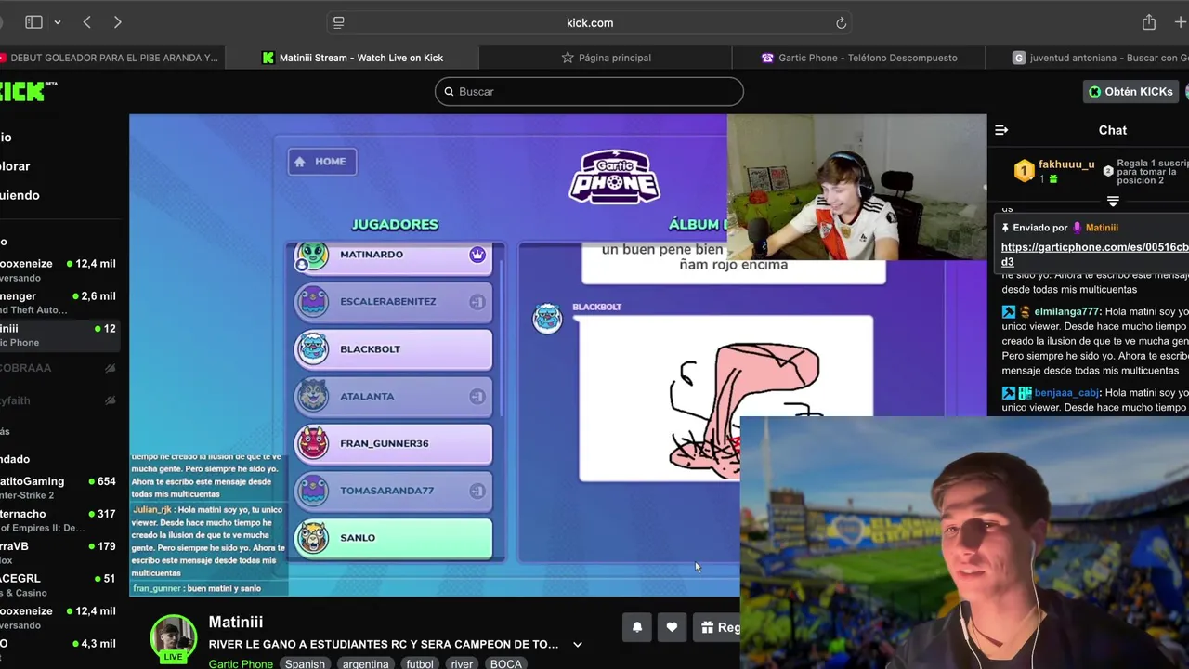Toggle the notification bell for Matiniii

pyautogui.click(x=637, y=627)
